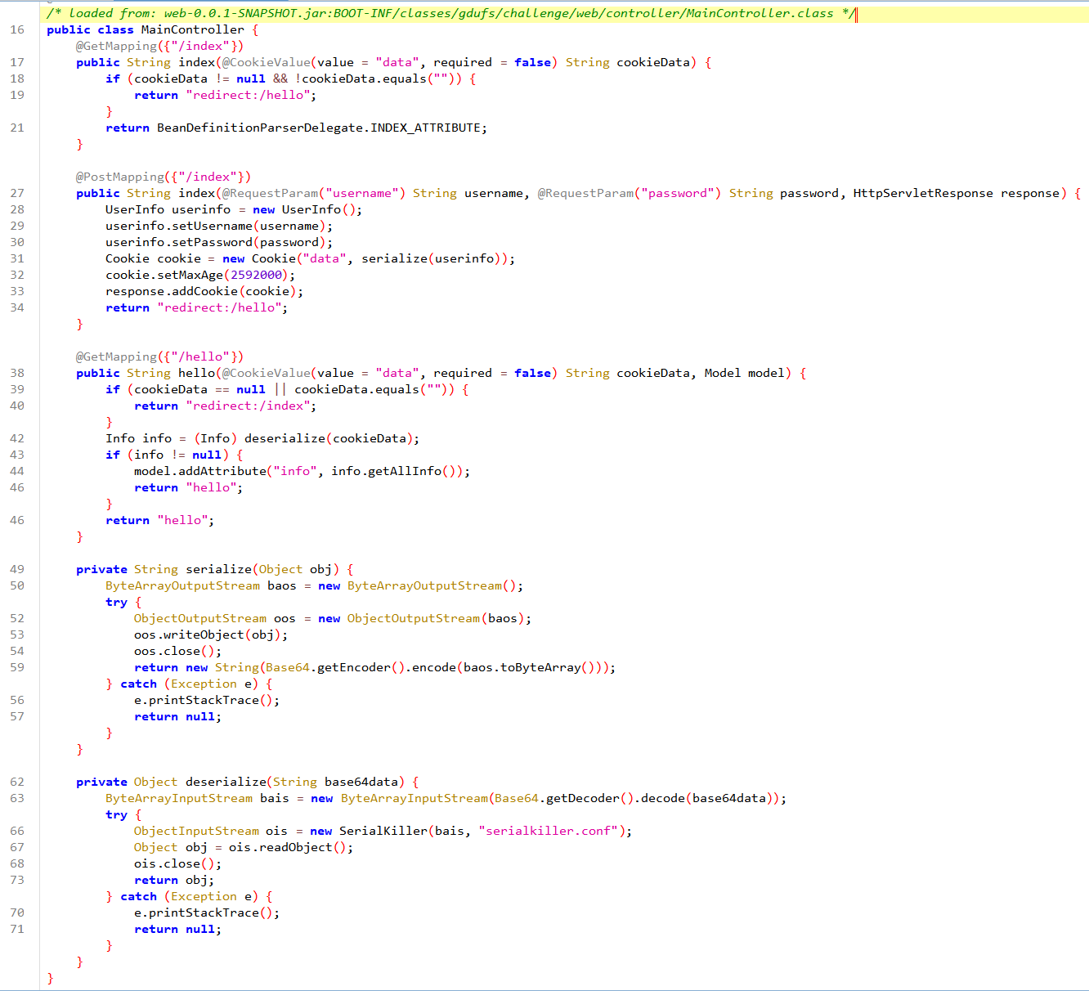The height and width of the screenshot is (991, 1089).
Task: Click the getDecoder method call
Action: click(x=582, y=798)
